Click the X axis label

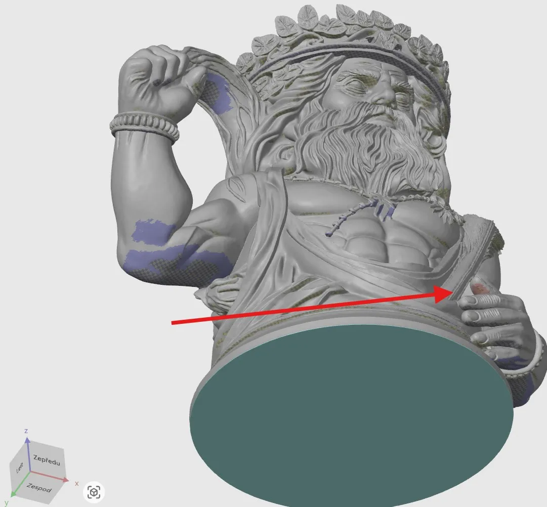(x=77, y=484)
